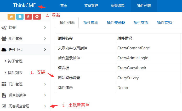Open 钩子管理 in the sidebar
The height and width of the screenshot is (111, 182).
(x=15, y=61)
